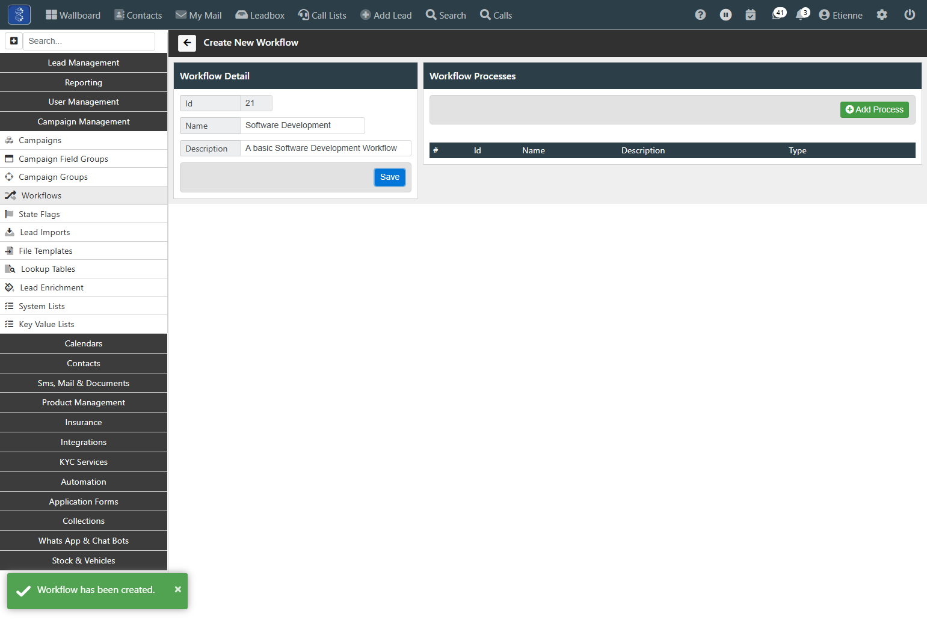Open the help question mark icon
Viewport: 927px width, 620px height.
coord(700,15)
